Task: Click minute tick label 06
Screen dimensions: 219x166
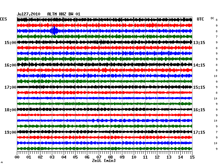Action: point(87,157)
